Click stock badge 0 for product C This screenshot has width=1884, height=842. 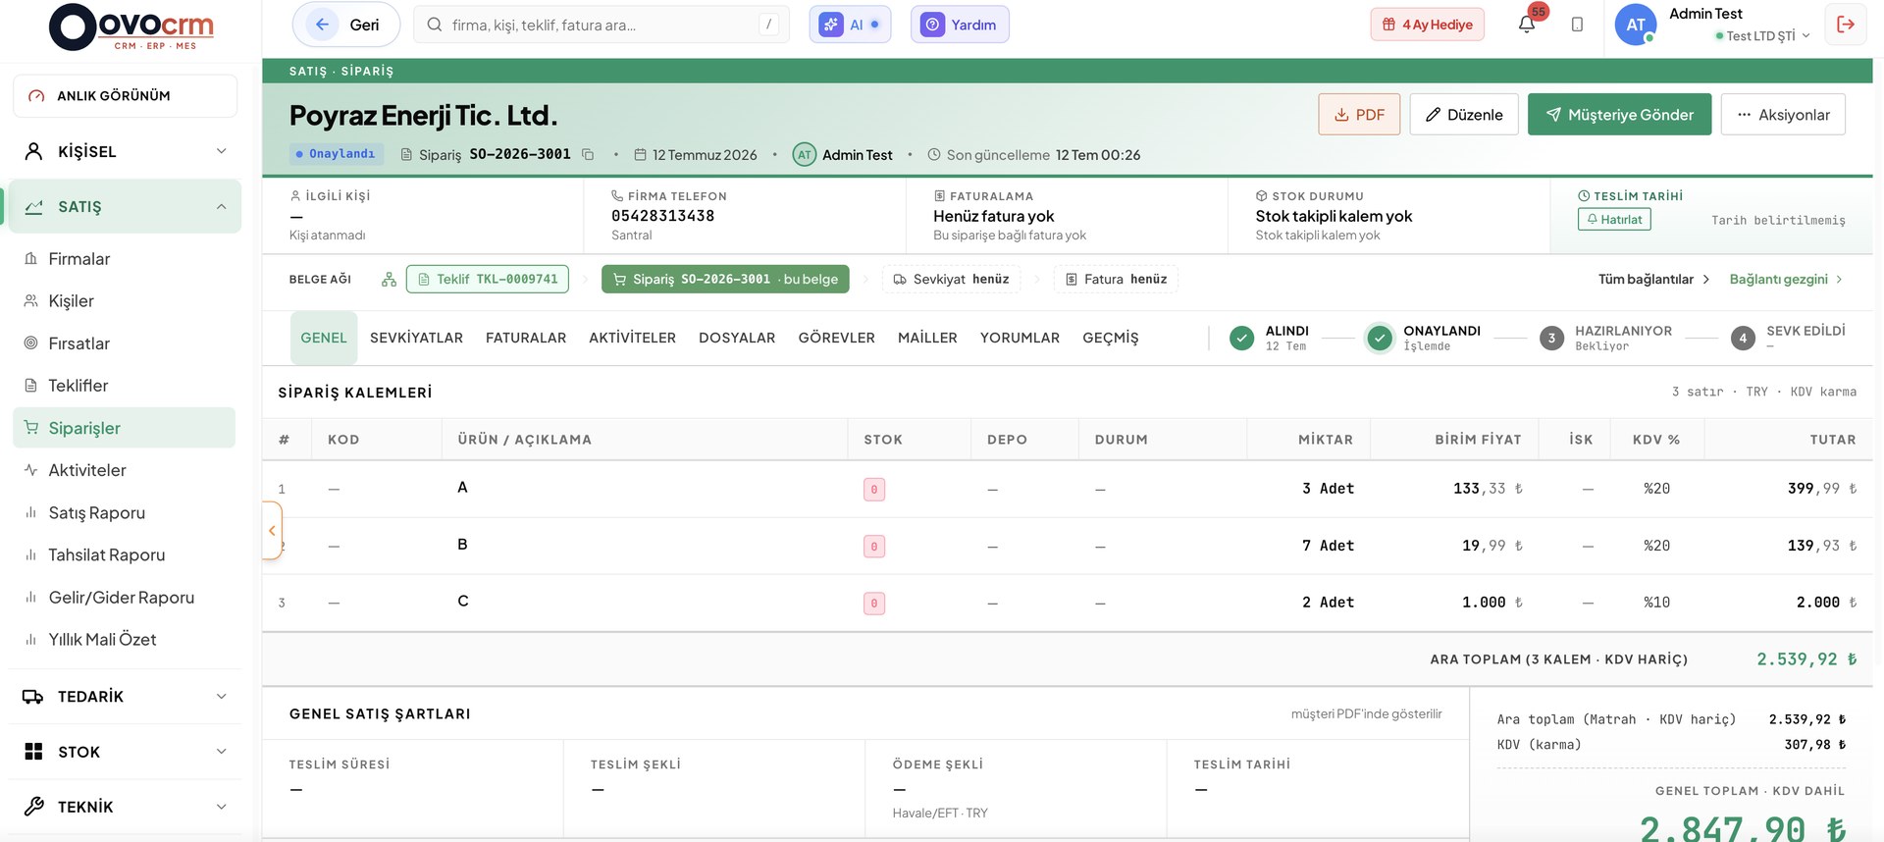(874, 603)
